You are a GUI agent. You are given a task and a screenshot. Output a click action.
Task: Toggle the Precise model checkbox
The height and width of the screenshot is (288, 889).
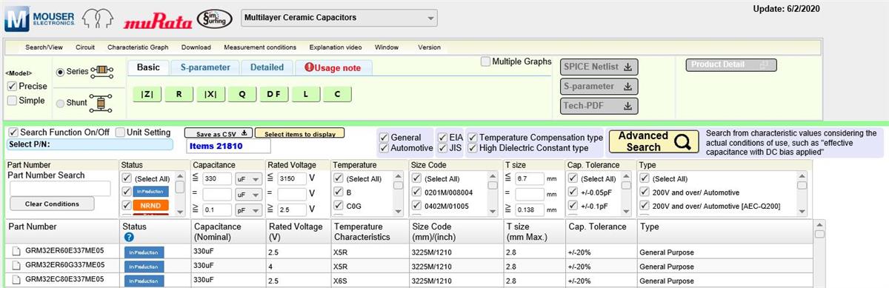(12, 86)
